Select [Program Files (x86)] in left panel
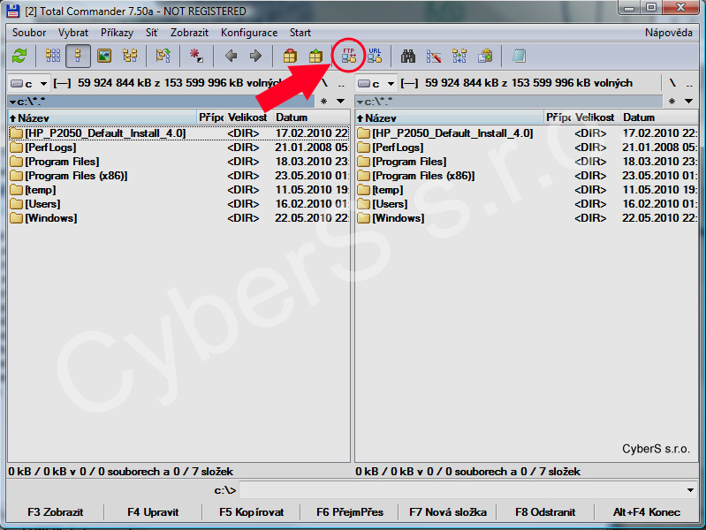 tap(178, 176)
